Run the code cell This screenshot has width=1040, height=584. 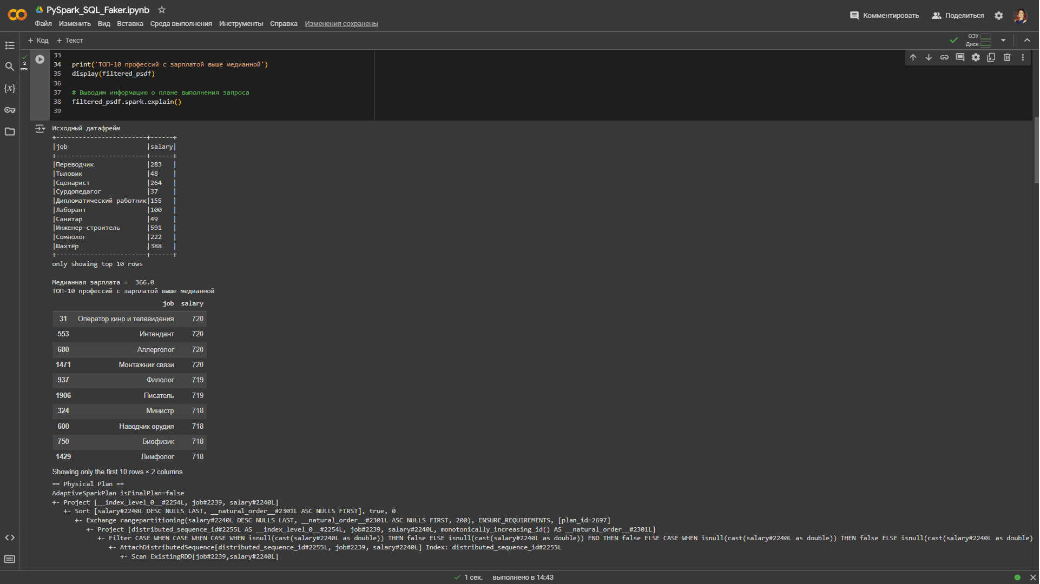(x=40, y=59)
